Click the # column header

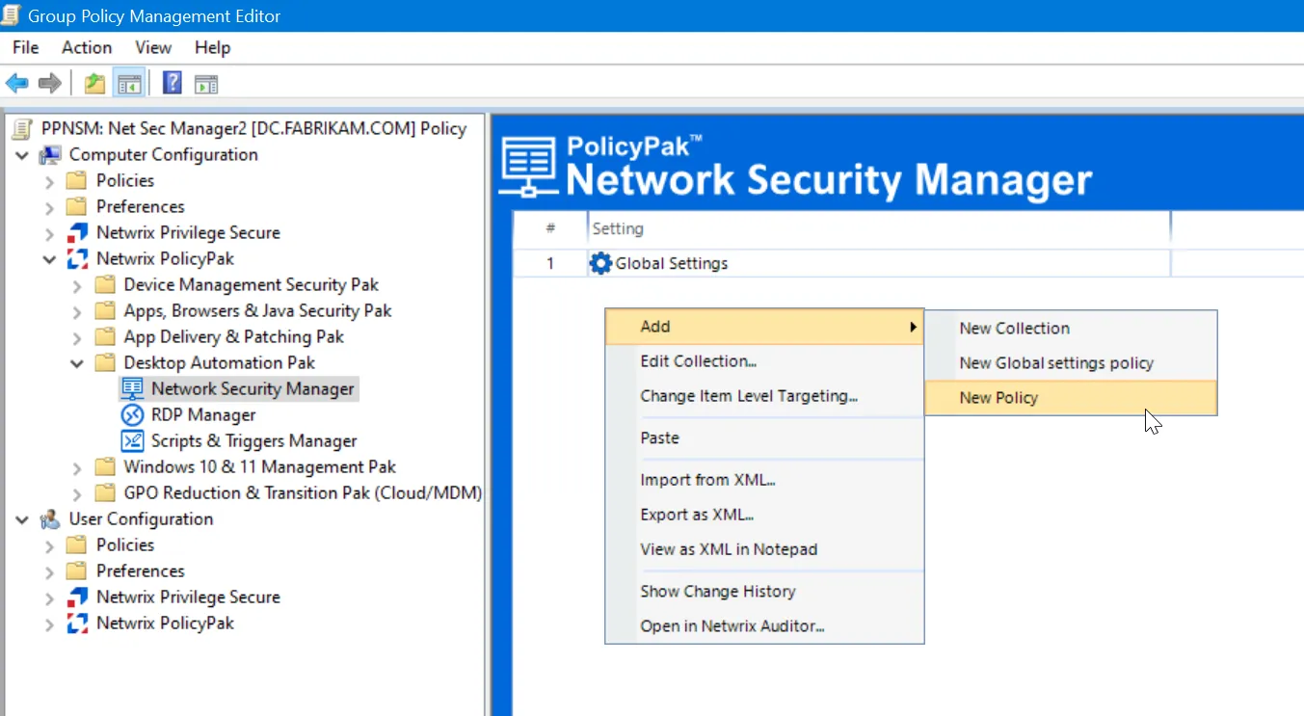[550, 228]
